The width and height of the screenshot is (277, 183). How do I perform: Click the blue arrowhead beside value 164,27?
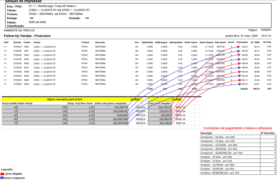point(240,84)
